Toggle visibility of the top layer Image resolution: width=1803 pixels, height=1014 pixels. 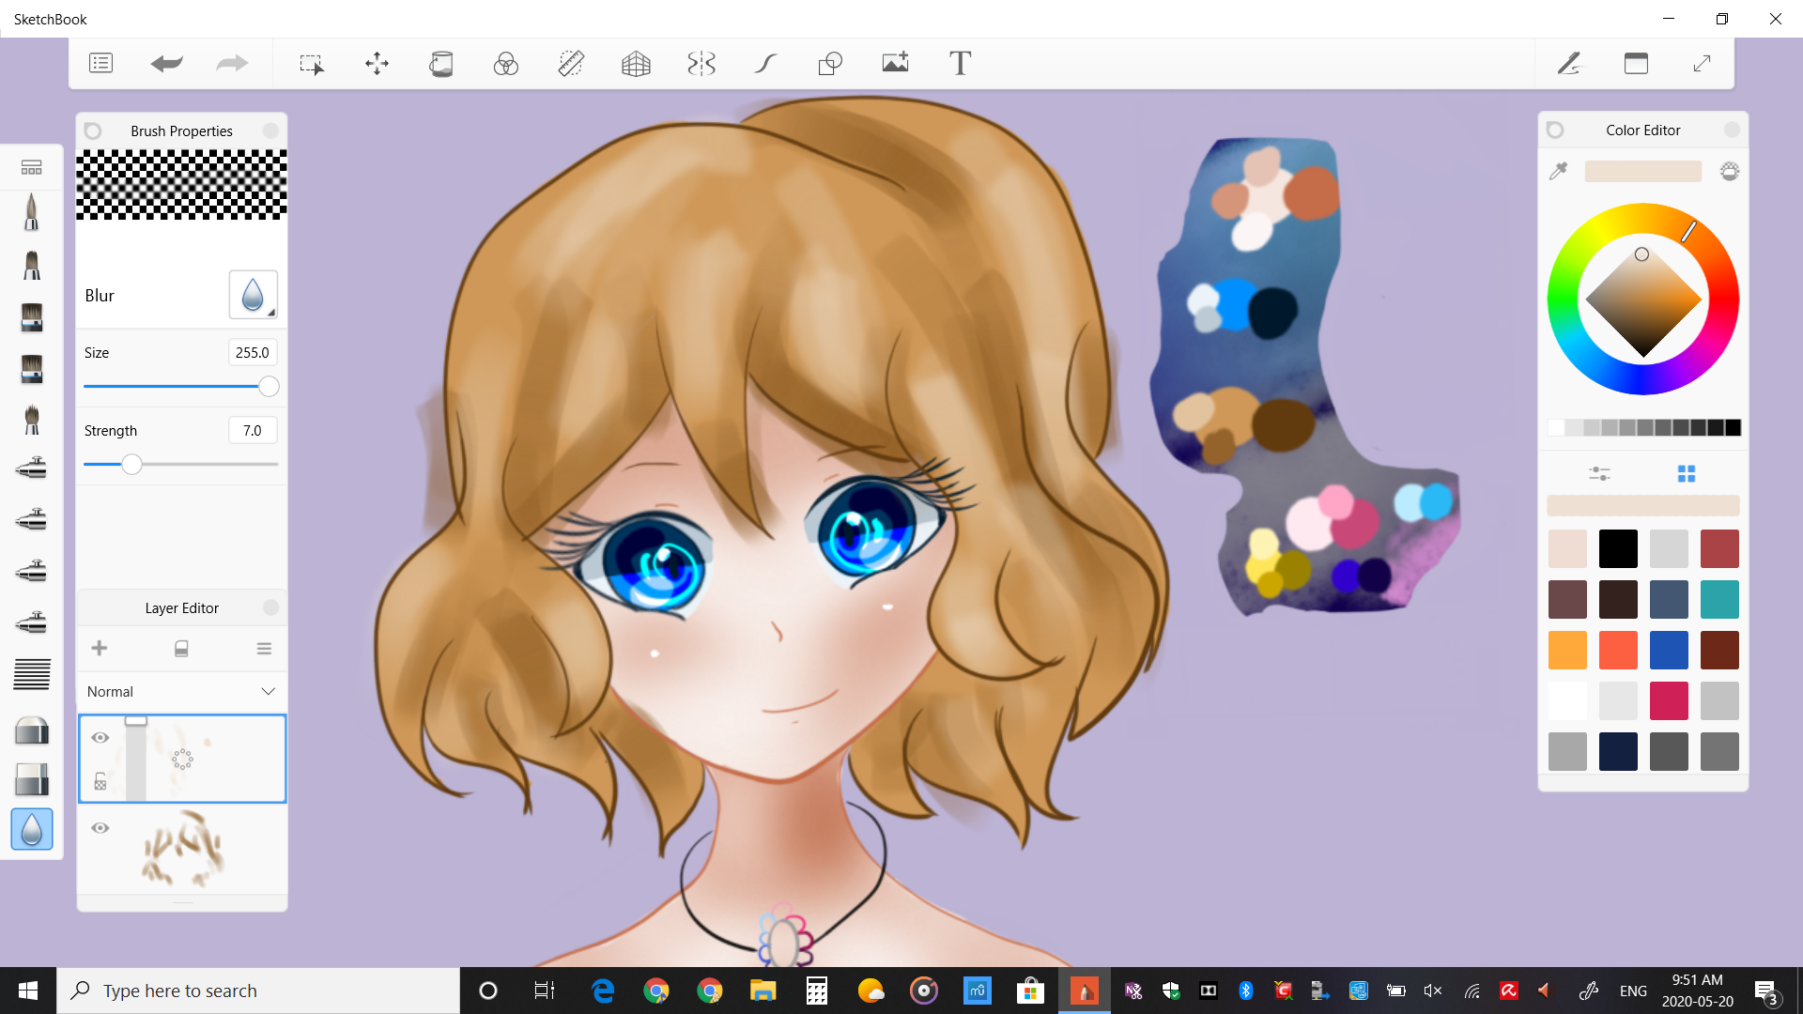(x=100, y=737)
